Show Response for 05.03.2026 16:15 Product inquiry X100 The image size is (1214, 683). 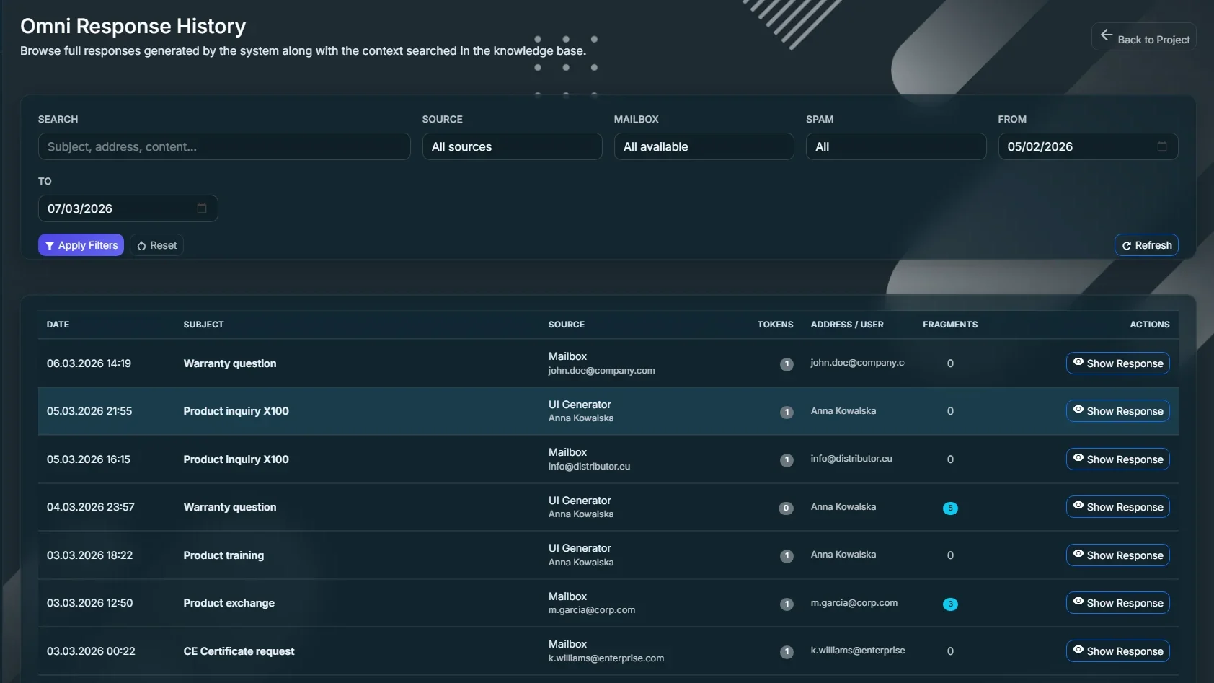point(1117,459)
